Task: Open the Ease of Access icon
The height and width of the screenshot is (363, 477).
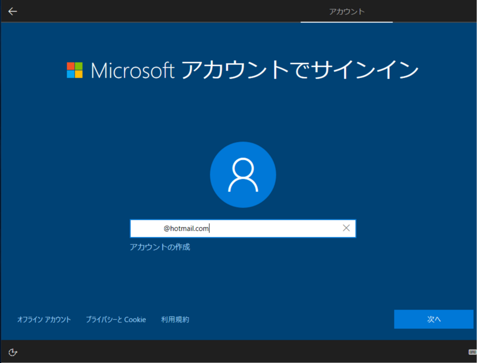Action: 13,352
